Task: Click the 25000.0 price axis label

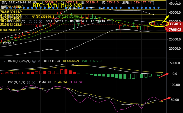Action: click(175, 39)
